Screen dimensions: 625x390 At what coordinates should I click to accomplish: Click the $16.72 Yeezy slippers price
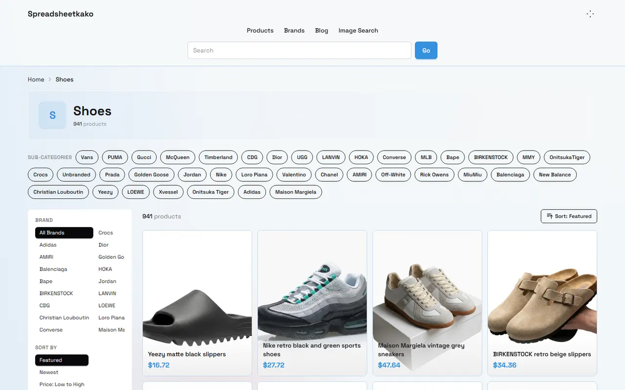point(159,365)
